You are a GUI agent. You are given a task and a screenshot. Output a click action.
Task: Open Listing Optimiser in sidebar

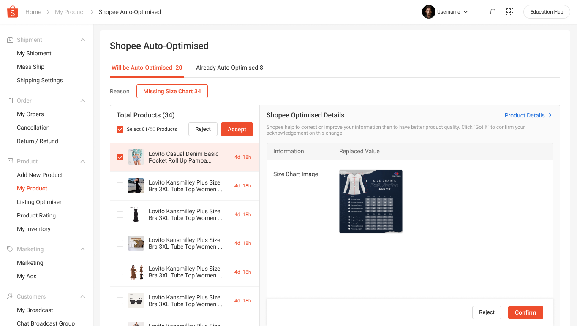[39, 202]
